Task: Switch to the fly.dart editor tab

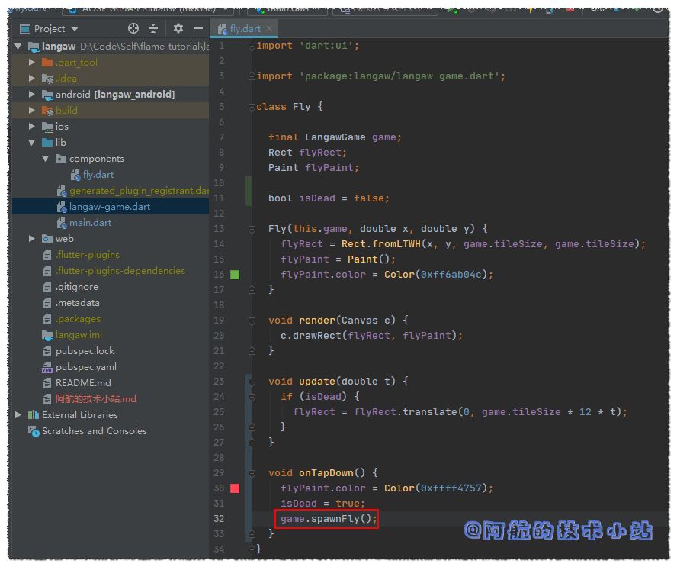Action: tap(244, 28)
